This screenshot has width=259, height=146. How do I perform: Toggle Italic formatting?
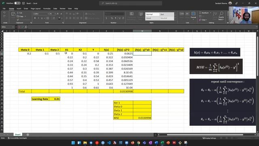point(38,18)
